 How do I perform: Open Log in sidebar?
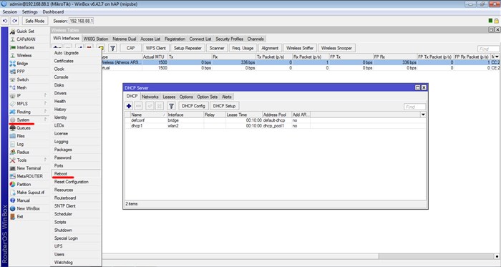pos(20,144)
